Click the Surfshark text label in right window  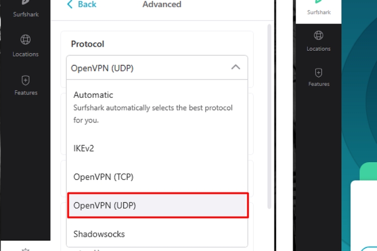click(x=318, y=13)
